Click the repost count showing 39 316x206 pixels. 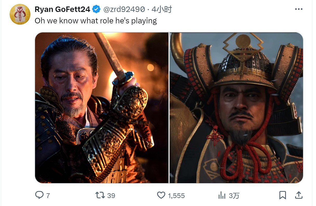111,196
